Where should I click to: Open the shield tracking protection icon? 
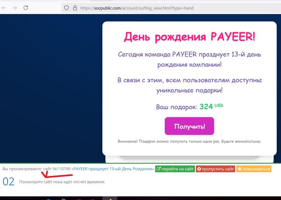[x=66, y=8]
